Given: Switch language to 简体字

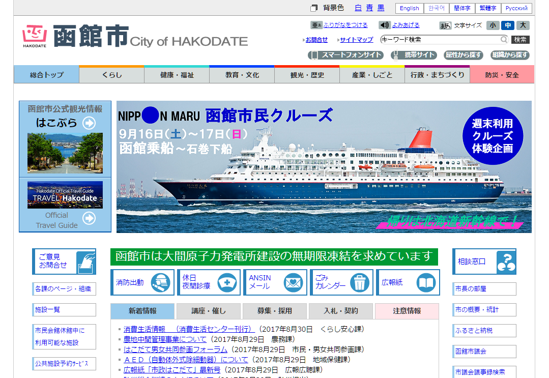Looking at the screenshot, I should 462,8.
